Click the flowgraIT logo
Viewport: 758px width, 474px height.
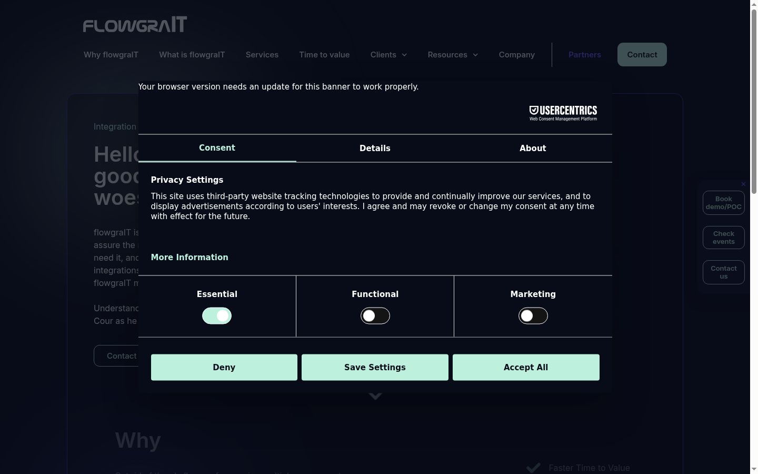point(135,24)
